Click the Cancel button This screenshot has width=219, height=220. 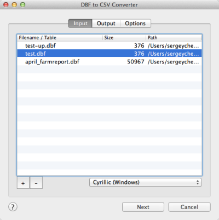point(189,207)
